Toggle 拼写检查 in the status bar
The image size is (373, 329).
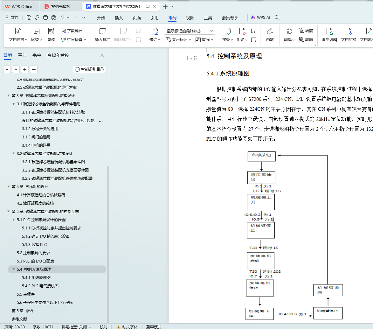pyautogui.click(x=76, y=327)
